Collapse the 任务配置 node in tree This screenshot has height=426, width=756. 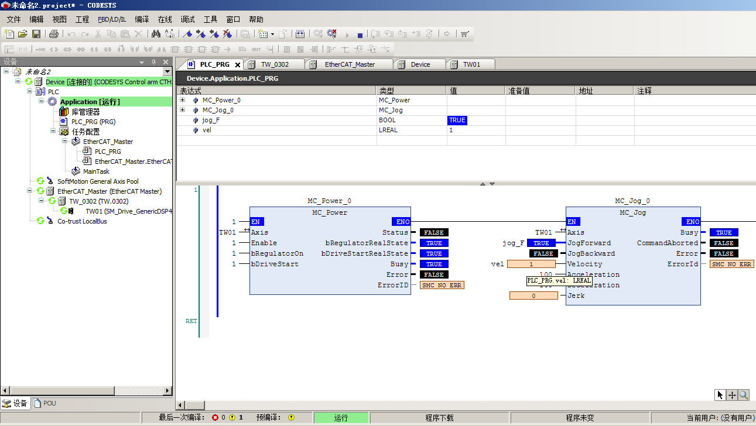(53, 132)
